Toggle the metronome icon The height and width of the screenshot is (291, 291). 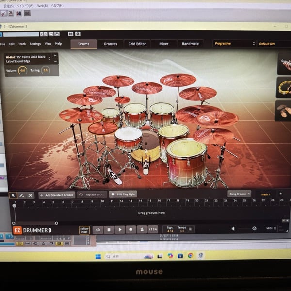(141, 229)
